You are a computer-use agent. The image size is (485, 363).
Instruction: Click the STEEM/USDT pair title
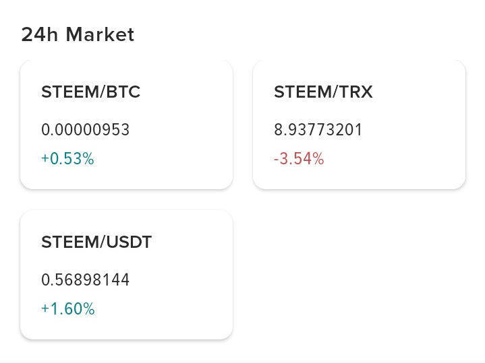(97, 242)
